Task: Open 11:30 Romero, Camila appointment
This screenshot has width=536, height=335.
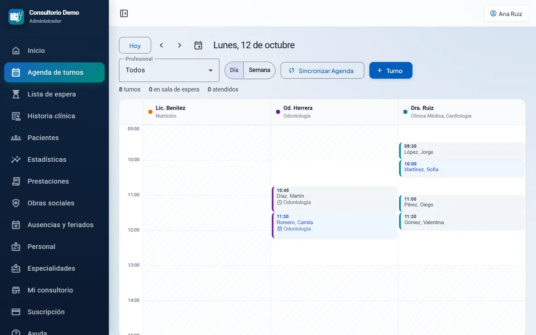Action: pyautogui.click(x=335, y=226)
